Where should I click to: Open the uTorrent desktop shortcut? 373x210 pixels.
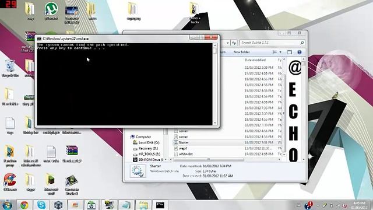pos(51,10)
